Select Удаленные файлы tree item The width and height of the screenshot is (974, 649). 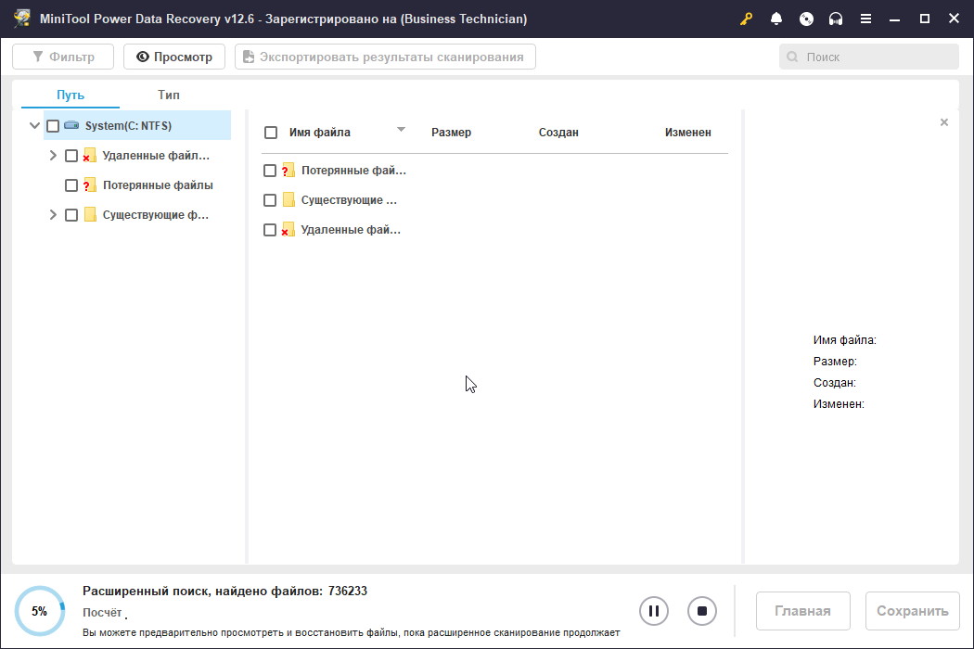(x=155, y=155)
